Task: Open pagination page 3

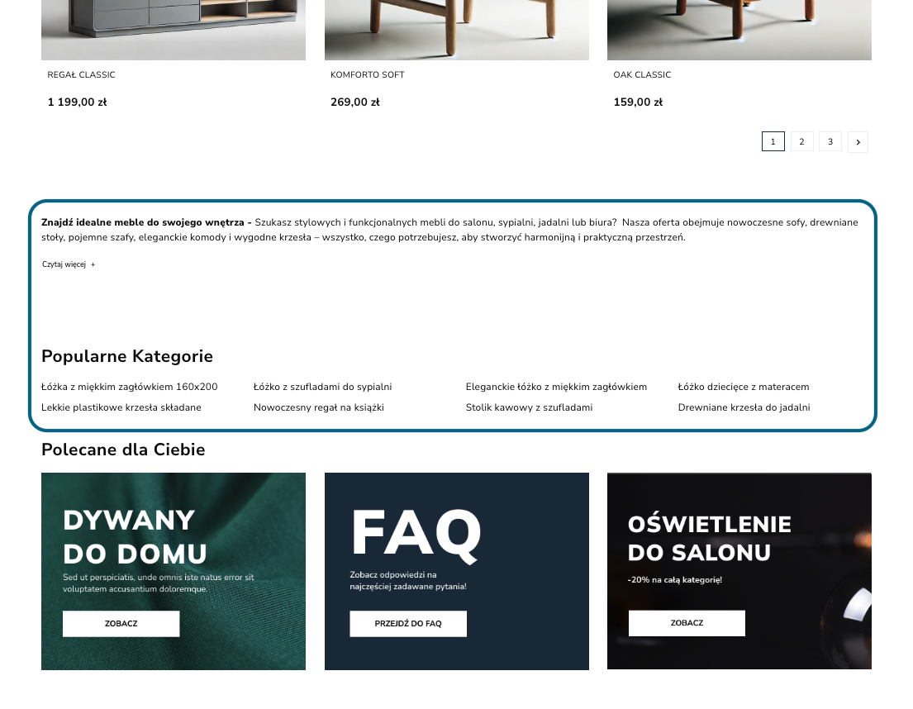Action: pyautogui.click(x=830, y=141)
